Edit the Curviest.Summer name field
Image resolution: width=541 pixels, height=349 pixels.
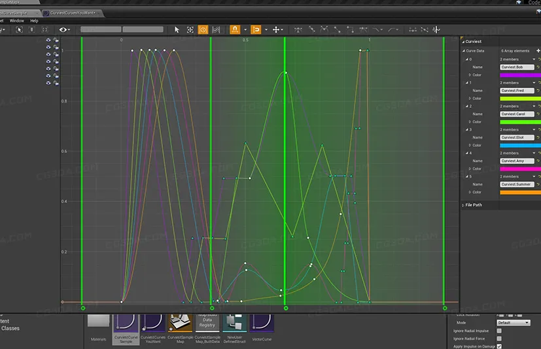click(x=517, y=184)
